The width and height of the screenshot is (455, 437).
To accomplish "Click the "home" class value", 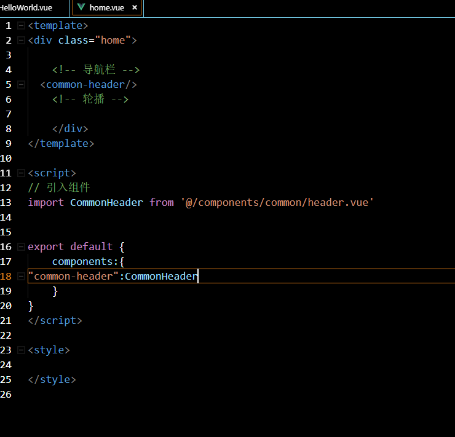I will pyautogui.click(x=113, y=40).
